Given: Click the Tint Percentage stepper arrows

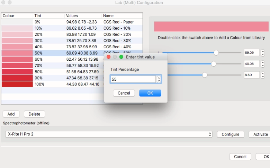Looking at the screenshot, I should [x=159, y=79].
